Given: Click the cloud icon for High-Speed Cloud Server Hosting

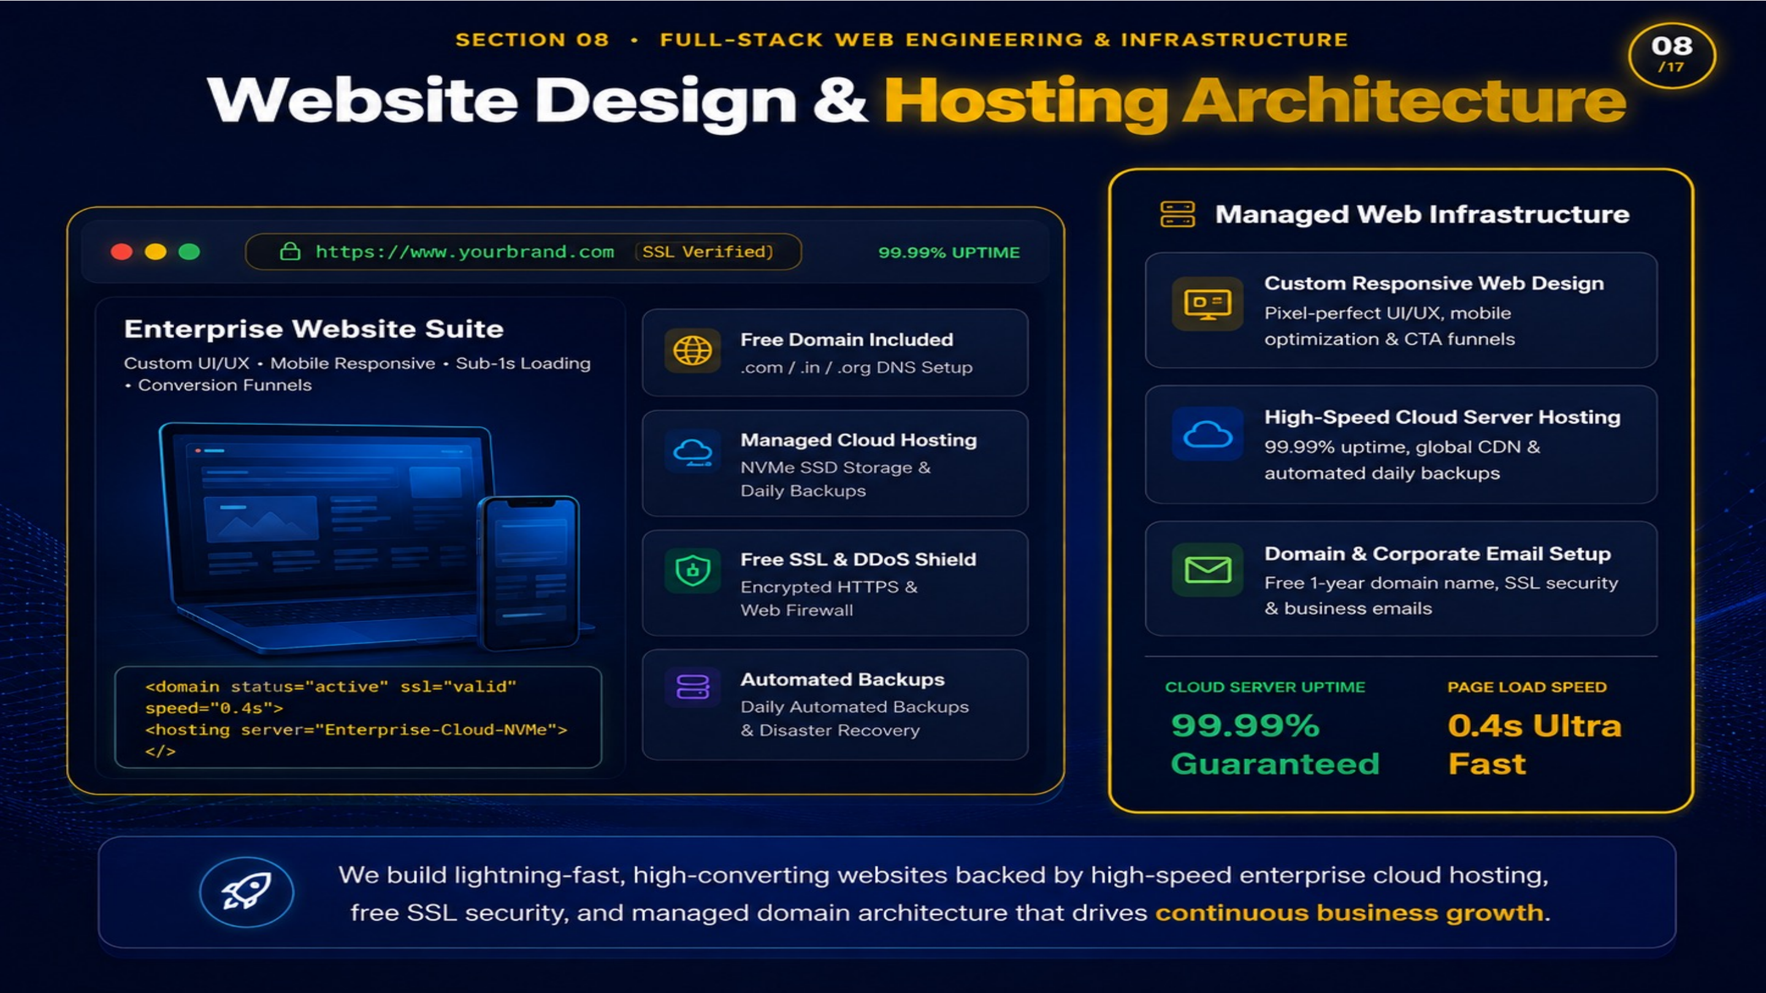Looking at the screenshot, I should (1207, 434).
